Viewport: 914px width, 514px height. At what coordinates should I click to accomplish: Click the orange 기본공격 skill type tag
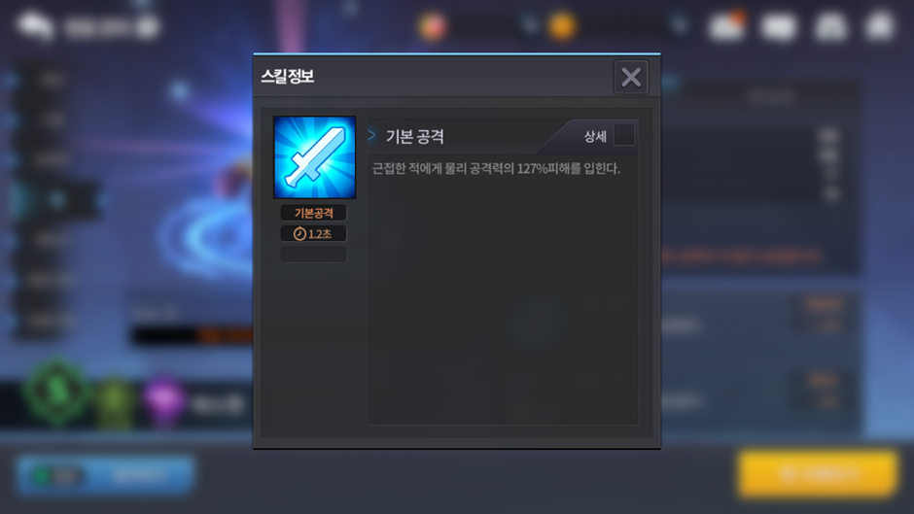[x=314, y=213]
